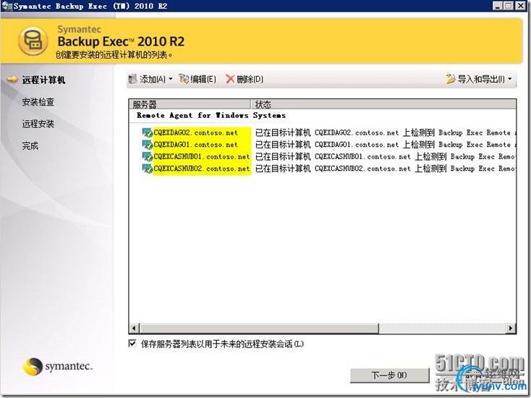
Task: Click the Symantec logo at bottom left
Action: click(x=58, y=366)
